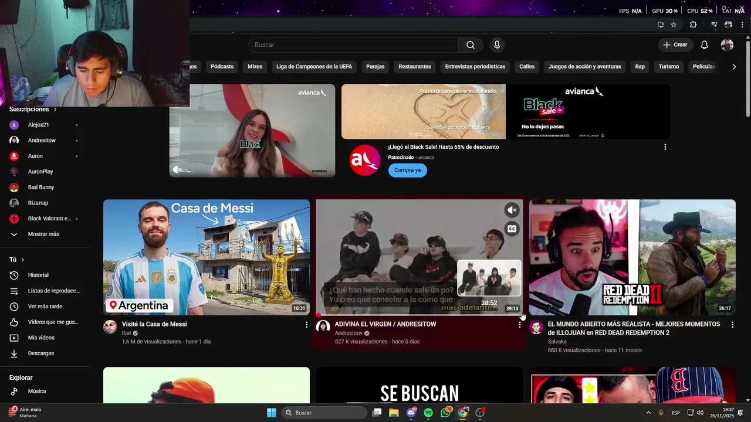
Task: Click the Windows taskbar Buscar box
Action: click(324, 413)
